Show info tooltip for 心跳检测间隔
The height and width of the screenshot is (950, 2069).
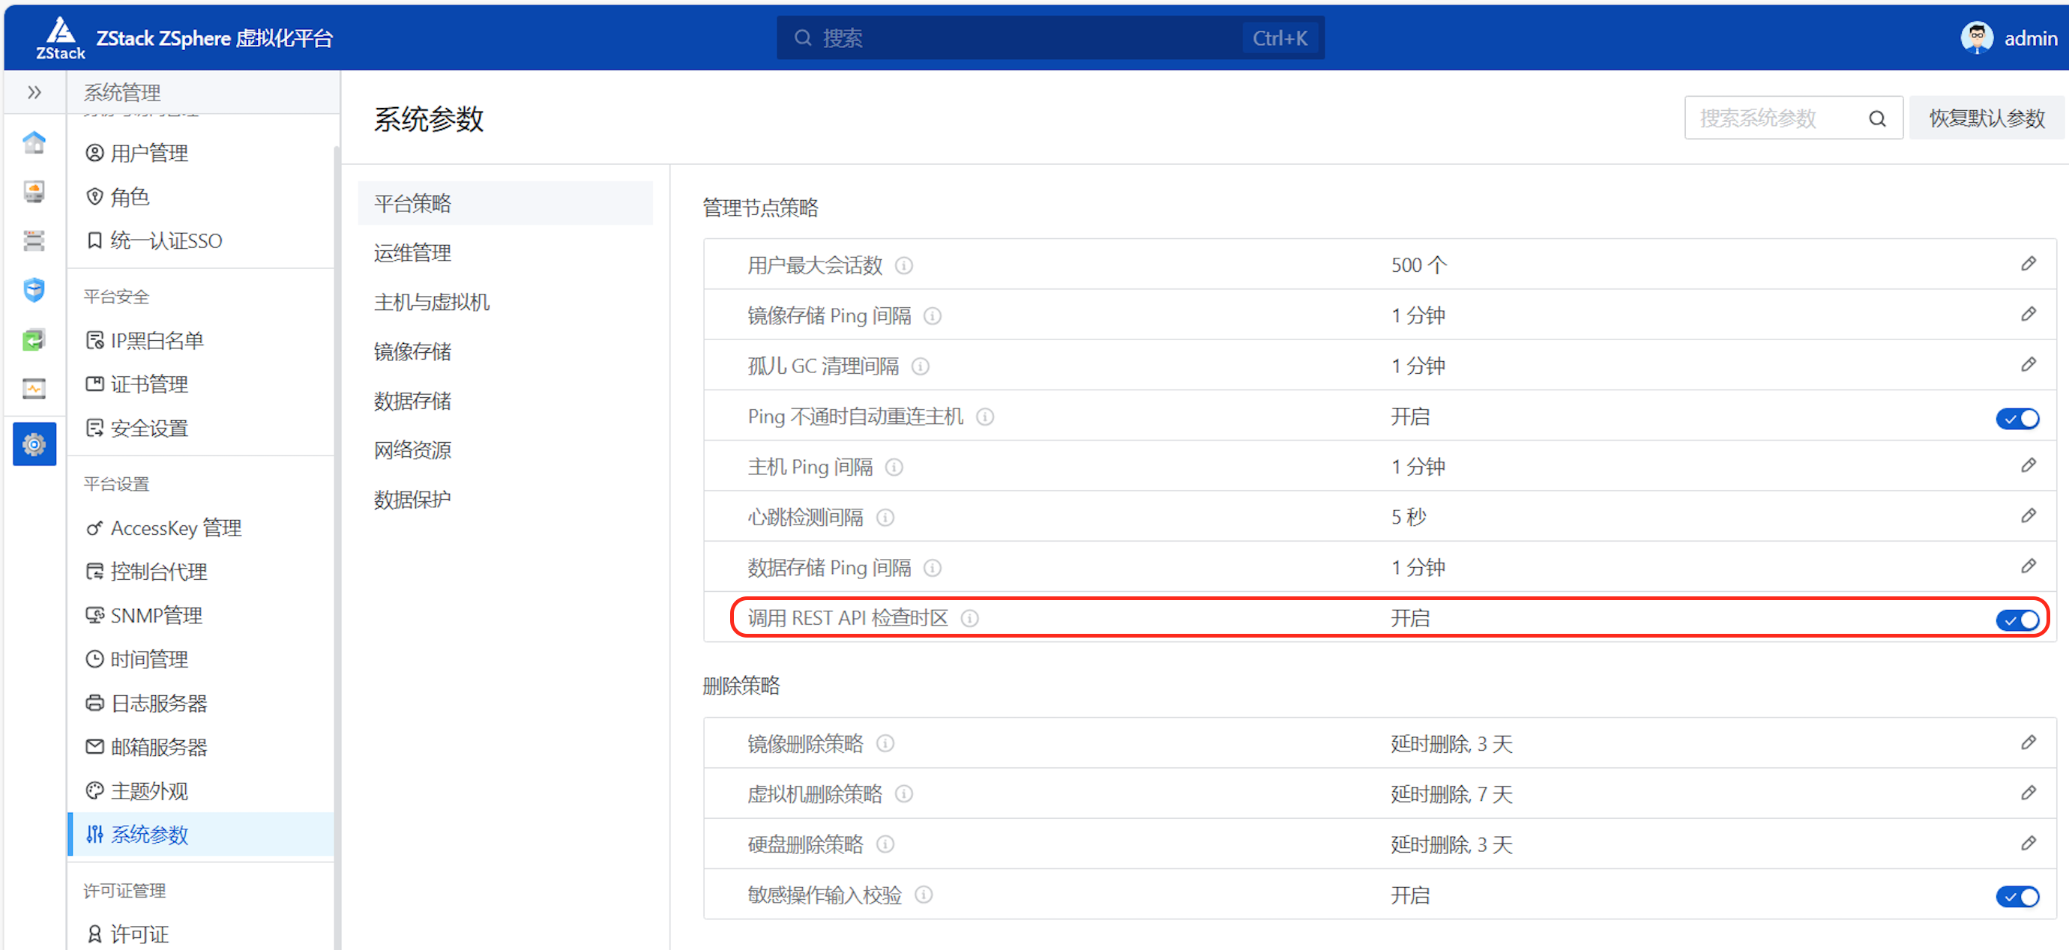click(x=885, y=517)
